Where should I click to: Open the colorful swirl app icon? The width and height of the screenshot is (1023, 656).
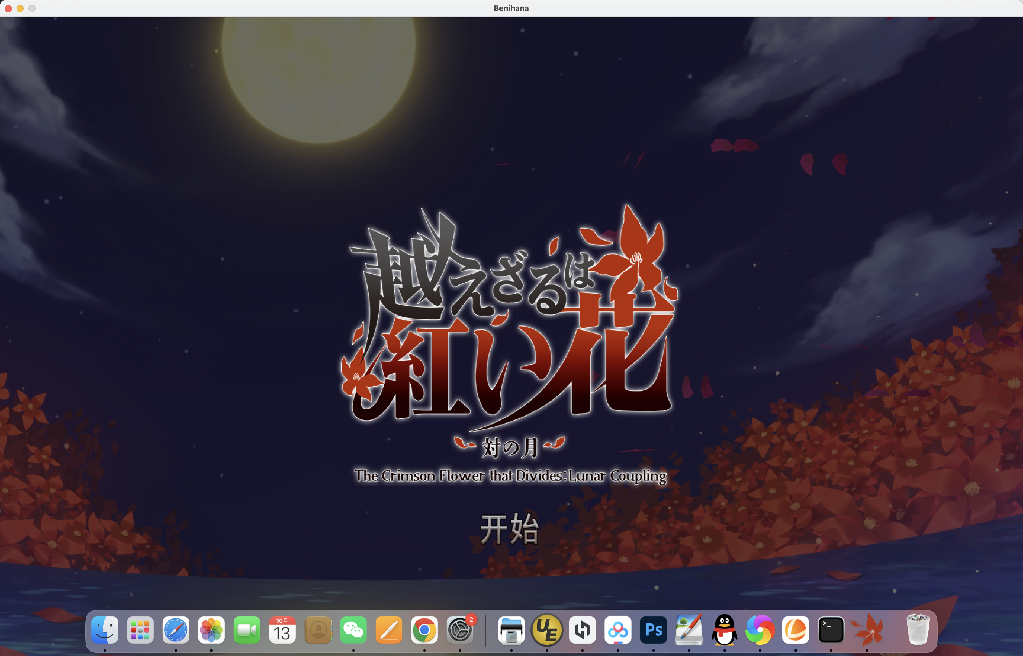coord(760,630)
